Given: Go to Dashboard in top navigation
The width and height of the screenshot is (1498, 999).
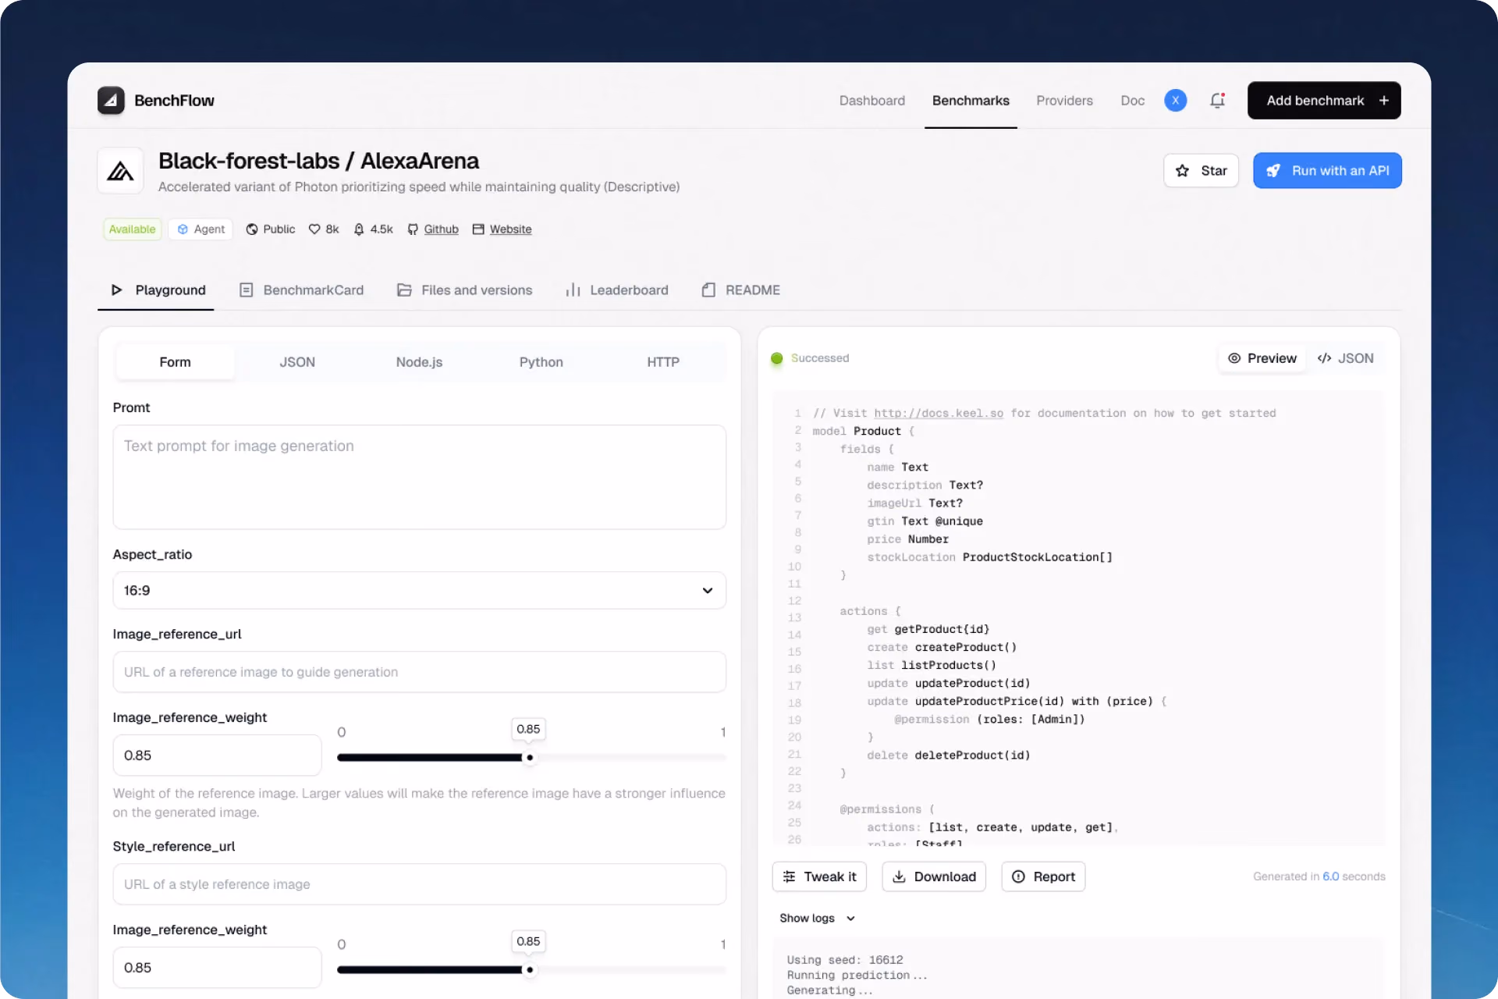Looking at the screenshot, I should pyautogui.click(x=871, y=100).
